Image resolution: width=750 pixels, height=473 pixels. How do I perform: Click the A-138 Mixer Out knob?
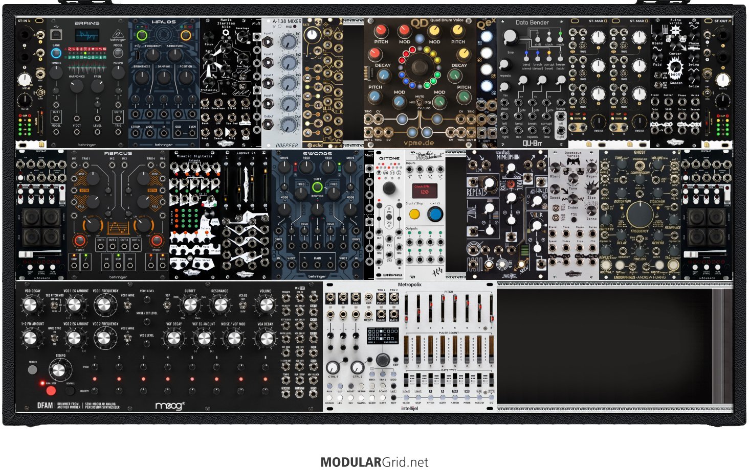coord(290,125)
